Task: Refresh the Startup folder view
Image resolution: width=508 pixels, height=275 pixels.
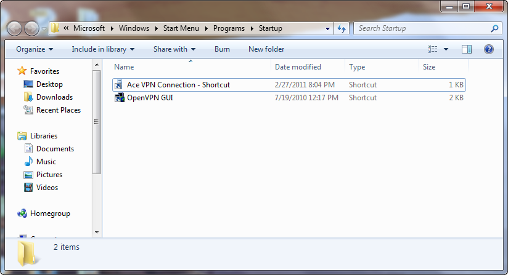Action: point(342,28)
